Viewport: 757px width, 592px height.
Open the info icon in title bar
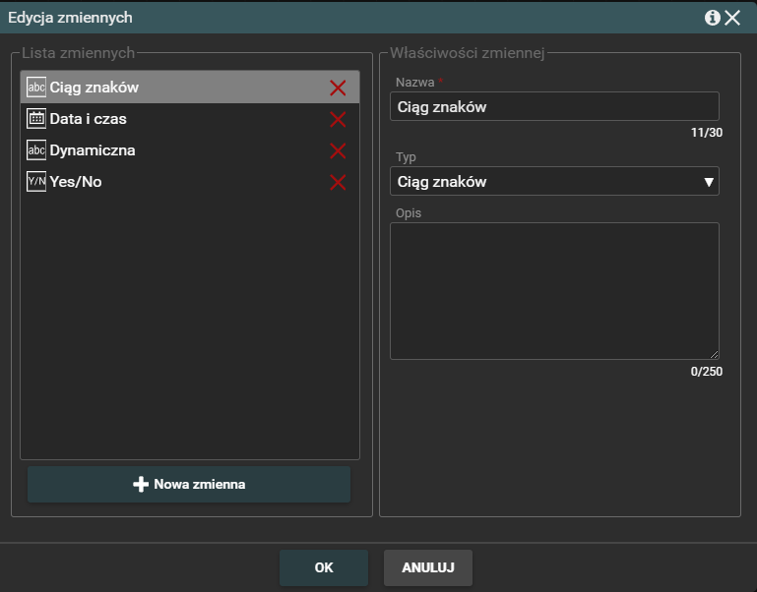point(712,18)
